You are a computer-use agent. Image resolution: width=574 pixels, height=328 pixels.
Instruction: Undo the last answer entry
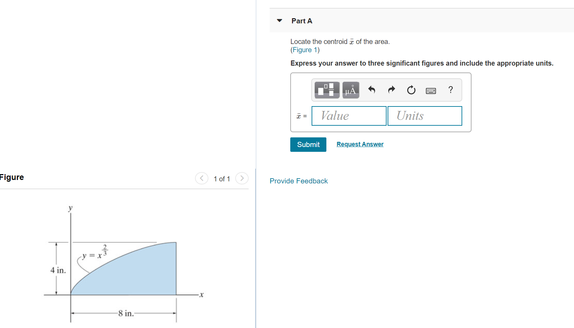(371, 90)
